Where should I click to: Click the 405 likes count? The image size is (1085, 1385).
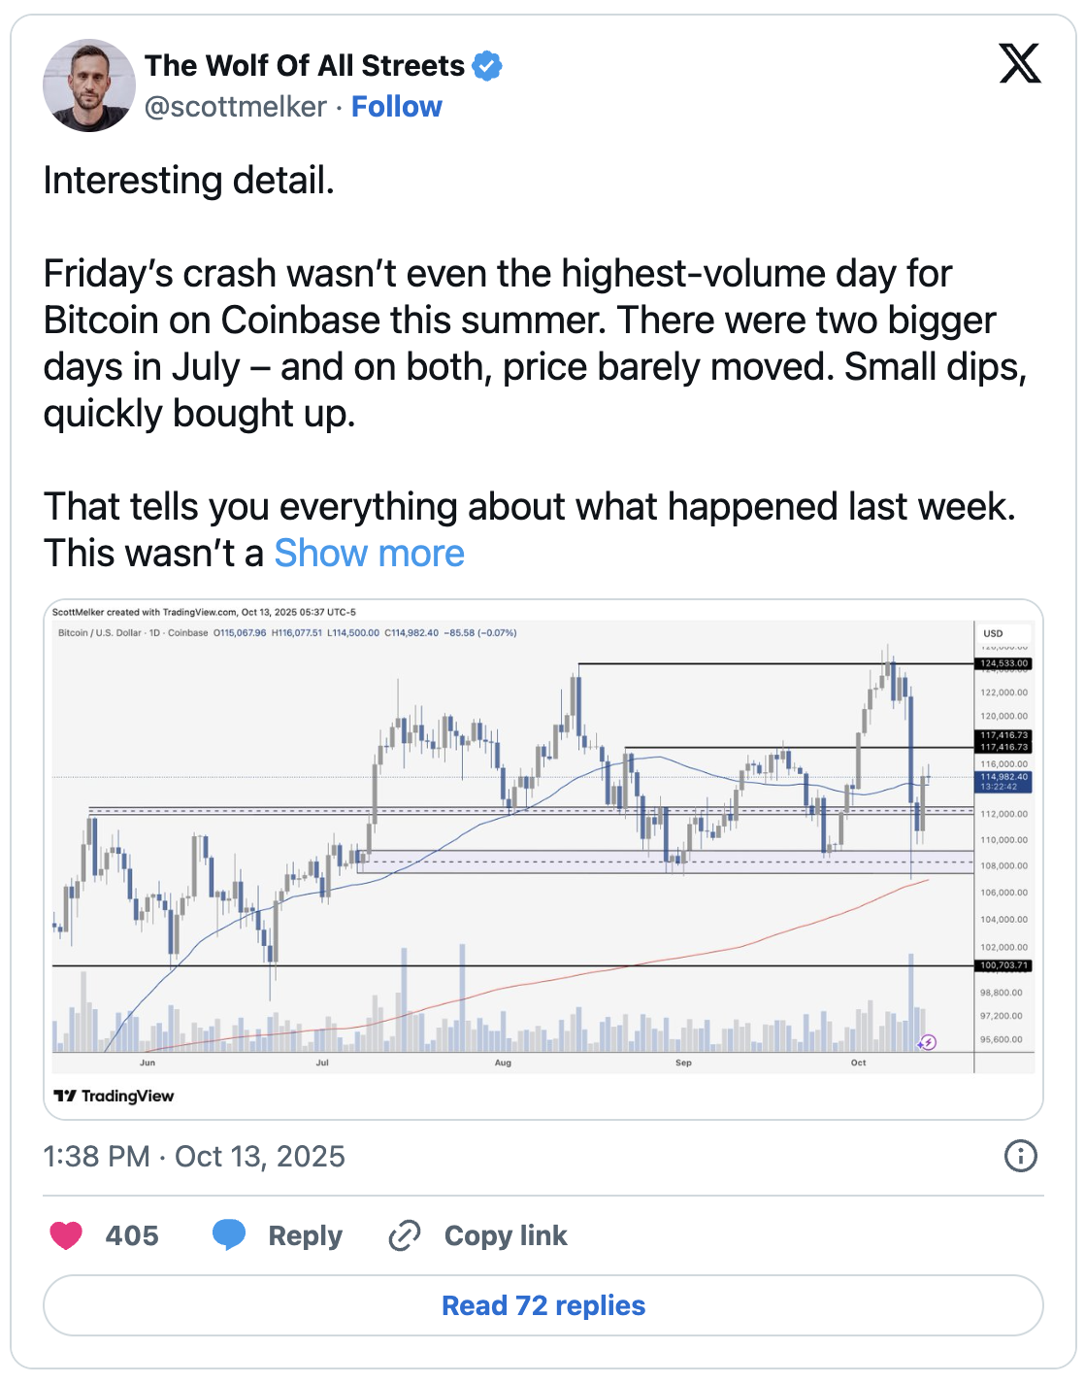[132, 1235]
